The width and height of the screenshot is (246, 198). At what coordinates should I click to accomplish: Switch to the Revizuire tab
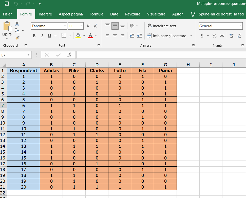click(133, 14)
